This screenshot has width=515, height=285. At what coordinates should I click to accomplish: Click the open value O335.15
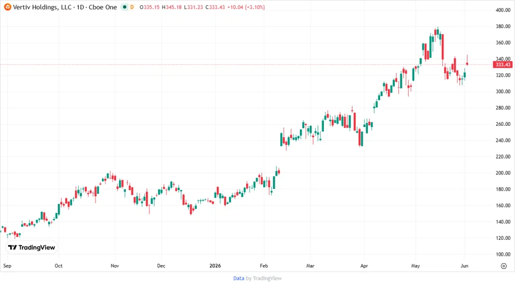click(149, 7)
